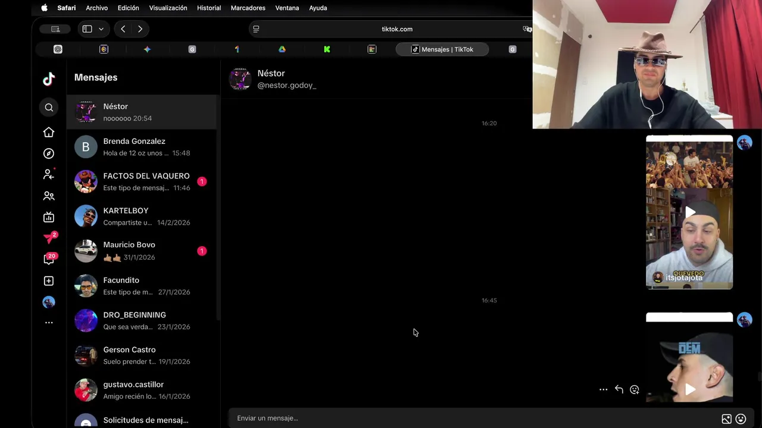The width and height of the screenshot is (762, 428).
Task: Open the emoji picker in message box
Action: [x=741, y=418]
